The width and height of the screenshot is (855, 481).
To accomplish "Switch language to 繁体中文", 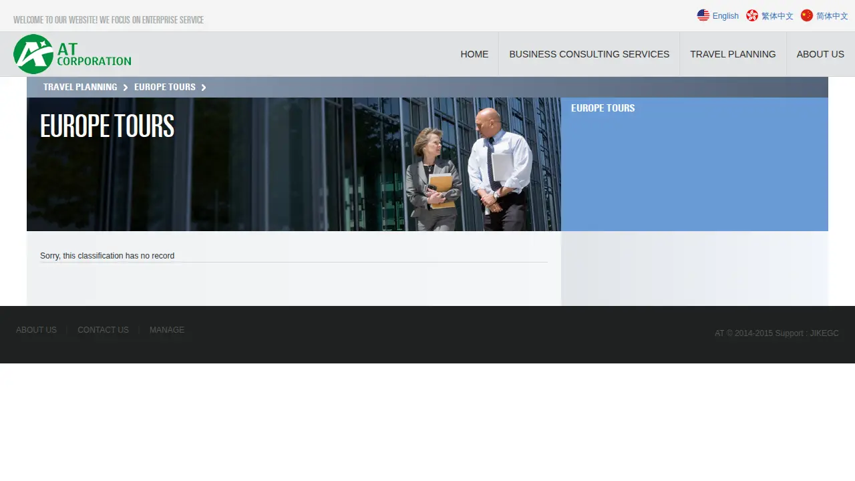I will click(x=778, y=16).
